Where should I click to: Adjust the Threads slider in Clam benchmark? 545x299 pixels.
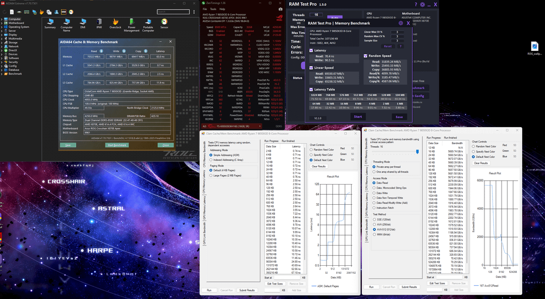[x=417, y=151]
